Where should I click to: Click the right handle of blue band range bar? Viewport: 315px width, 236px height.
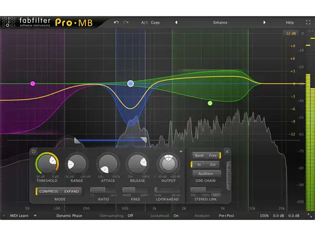[144, 140]
